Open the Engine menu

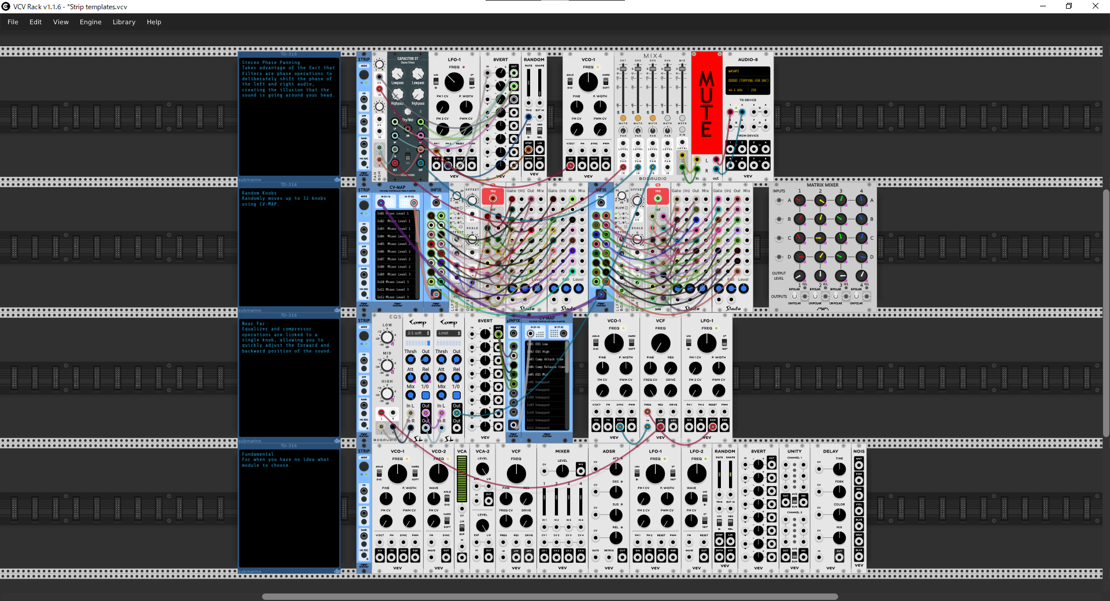[x=91, y=22]
